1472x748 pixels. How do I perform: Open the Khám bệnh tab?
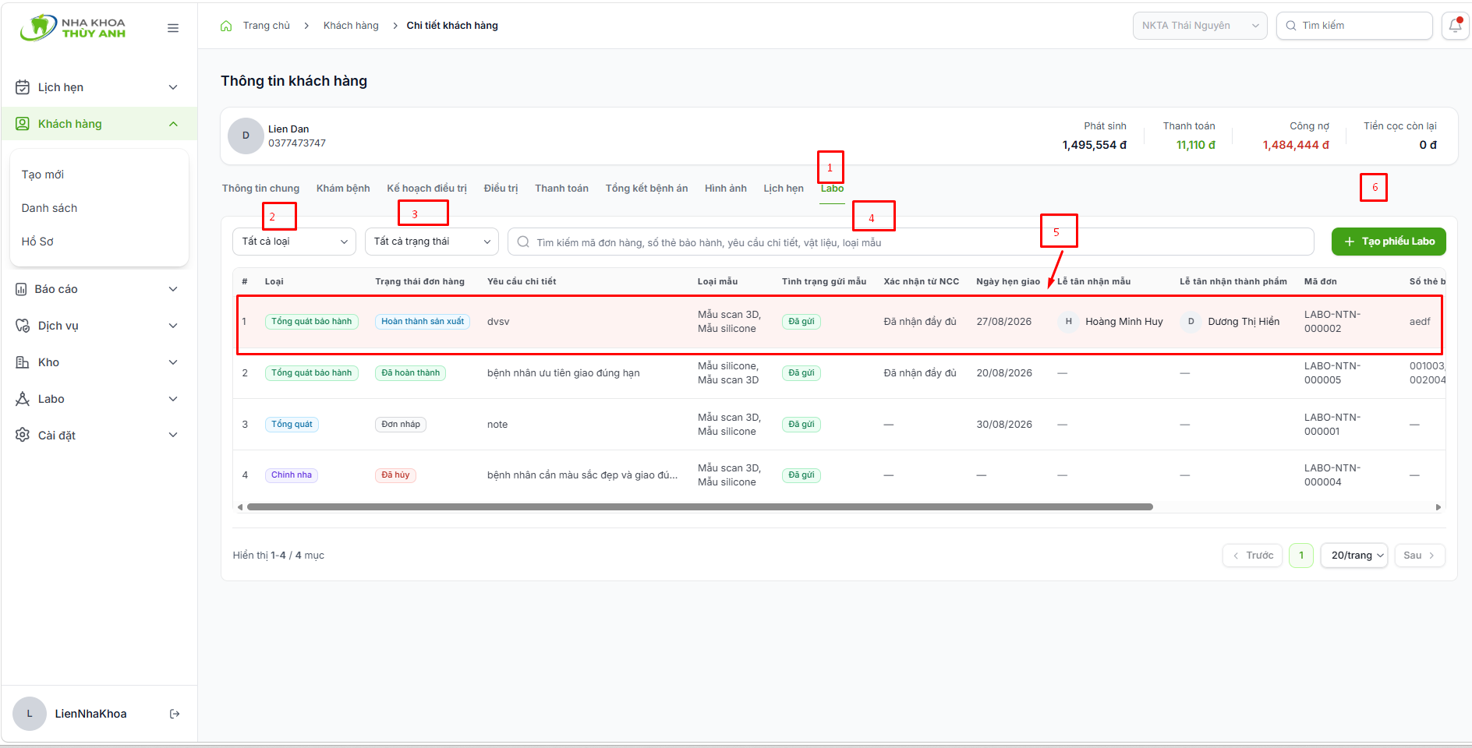pyautogui.click(x=343, y=189)
